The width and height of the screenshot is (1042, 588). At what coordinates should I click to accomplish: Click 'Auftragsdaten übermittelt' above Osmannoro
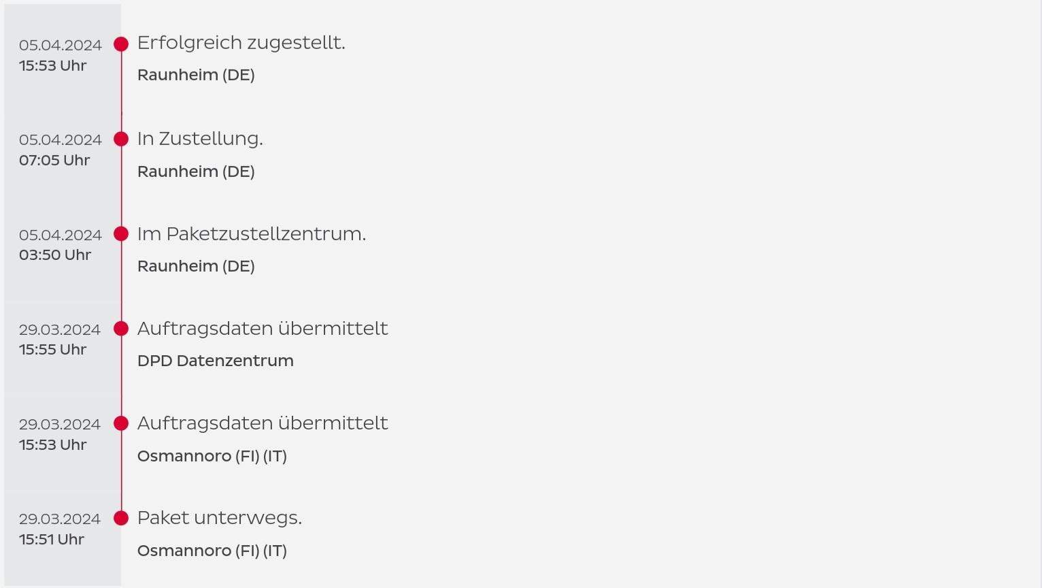(263, 423)
